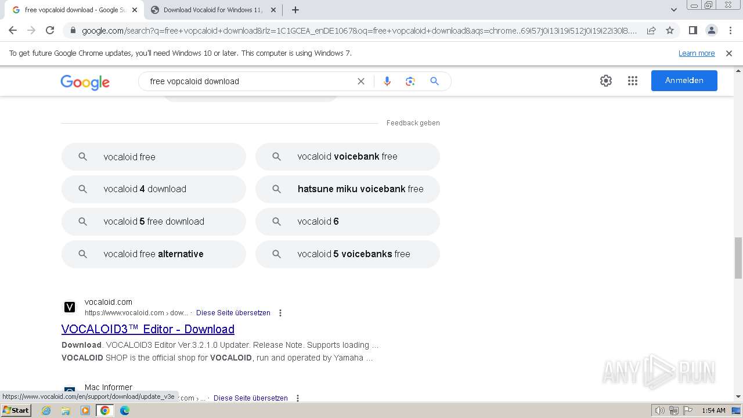The image size is (743, 418).
Task: Bookmark this tab with the star
Action: [670, 31]
